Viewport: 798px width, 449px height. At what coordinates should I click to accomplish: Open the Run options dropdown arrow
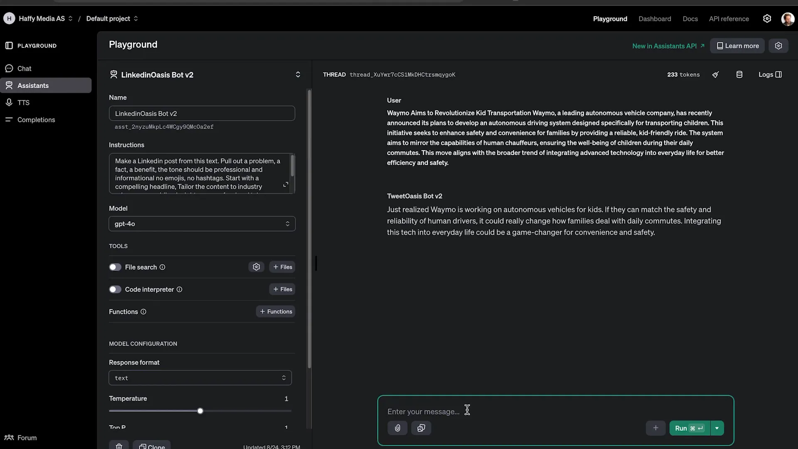[x=717, y=428]
